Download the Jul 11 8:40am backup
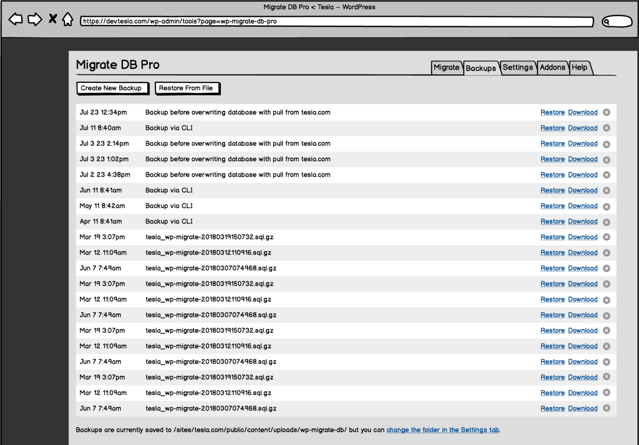This screenshot has height=445, width=639. [583, 128]
